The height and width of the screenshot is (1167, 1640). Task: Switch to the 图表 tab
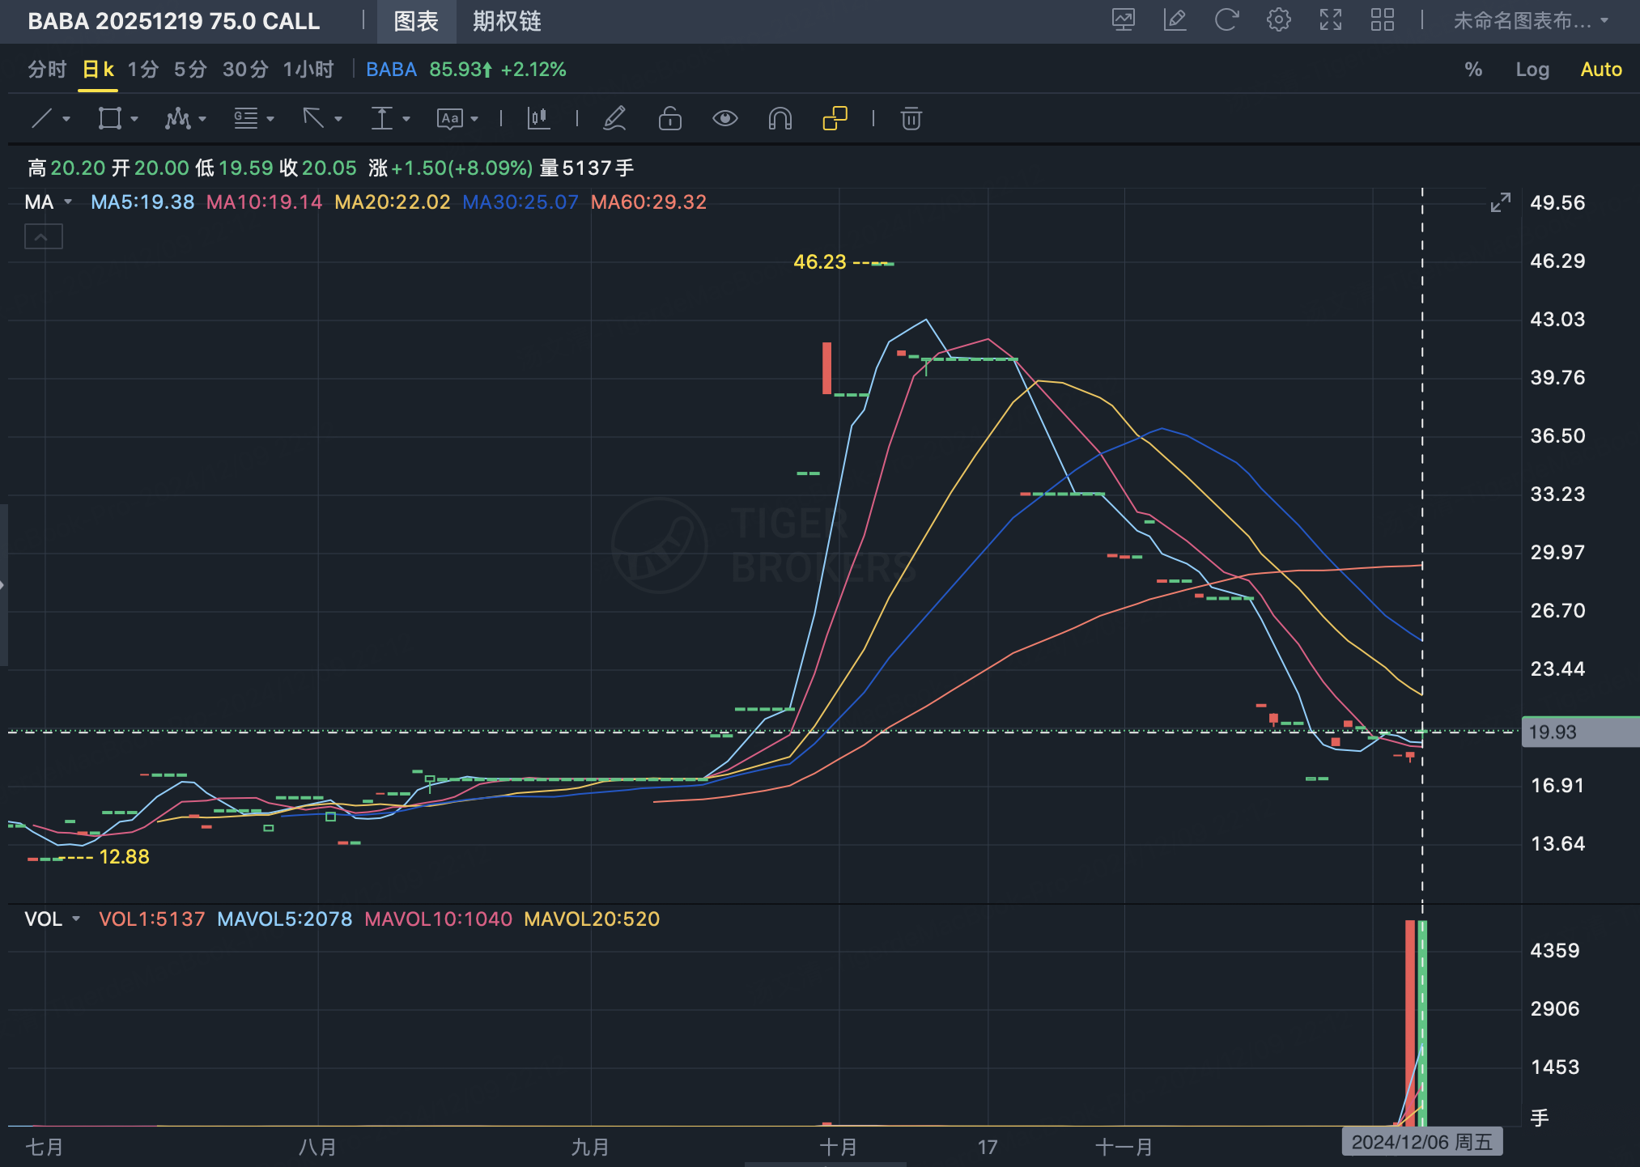[416, 21]
